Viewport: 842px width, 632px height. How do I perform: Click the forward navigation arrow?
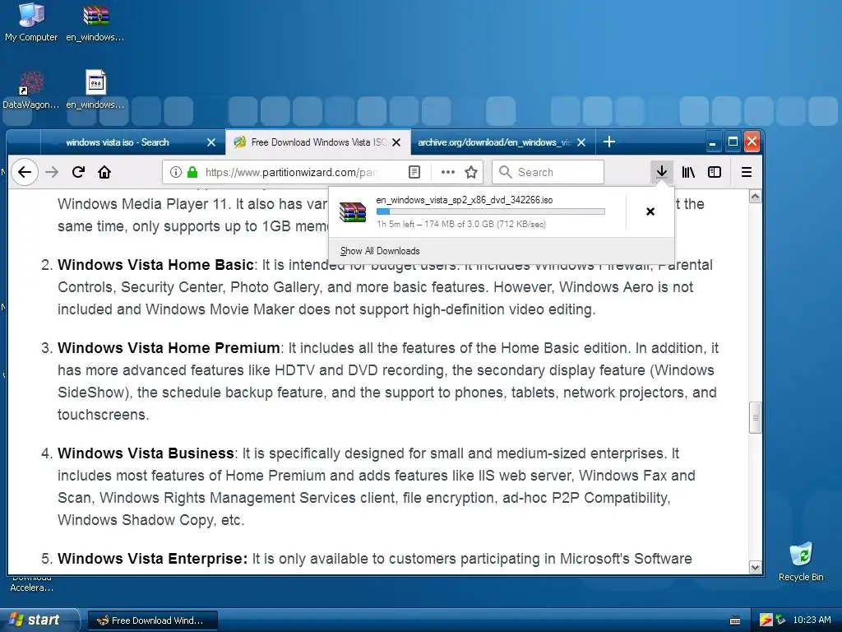click(x=52, y=172)
